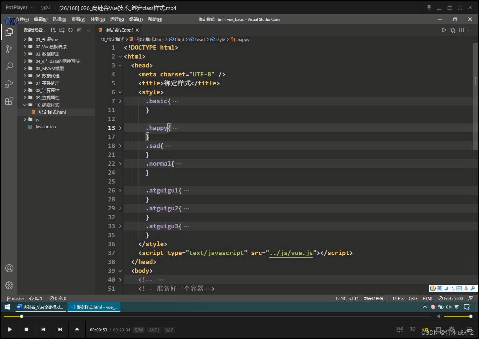479x339 pixels.
Task: Unfold the .sad rule on line 18
Action: 120,146
